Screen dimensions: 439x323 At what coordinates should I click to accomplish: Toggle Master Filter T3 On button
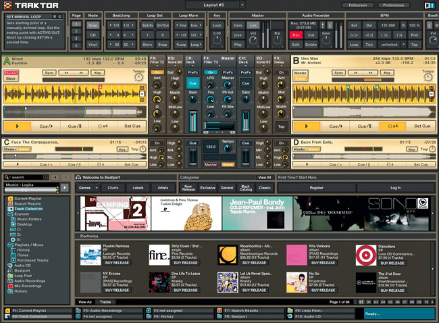(211, 72)
